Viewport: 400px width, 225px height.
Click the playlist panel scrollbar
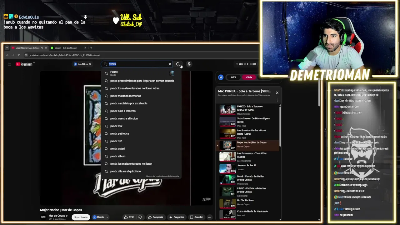click(280, 127)
